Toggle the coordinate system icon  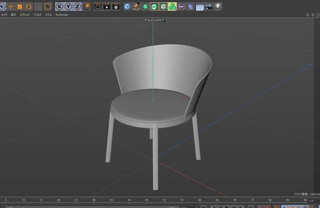[x=87, y=7]
